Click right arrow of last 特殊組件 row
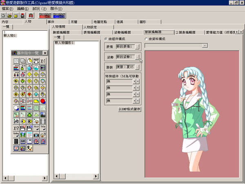This screenshot has width=245, height=184. [138, 101]
